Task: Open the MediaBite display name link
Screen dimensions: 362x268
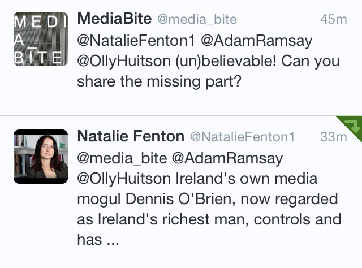Action: (114, 19)
